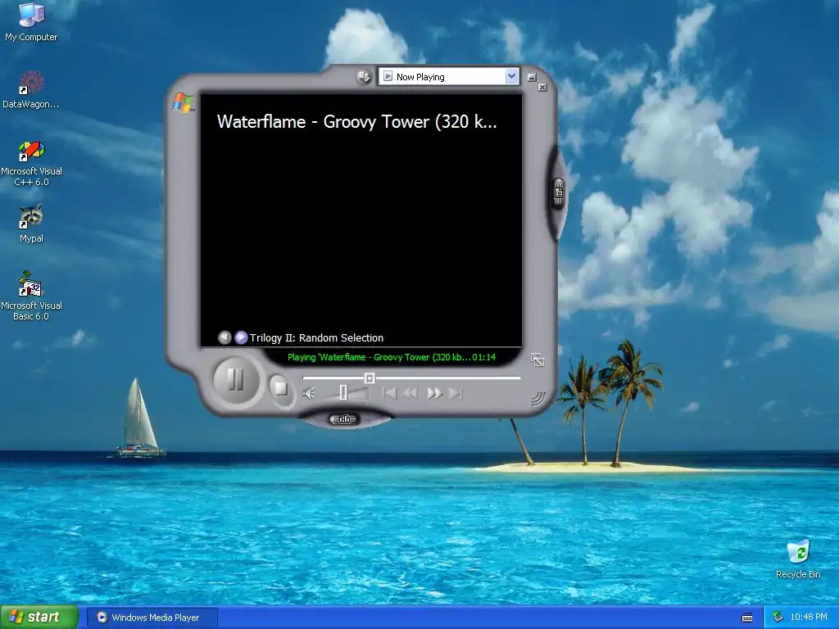Fast forward the current track

click(434, 394)
